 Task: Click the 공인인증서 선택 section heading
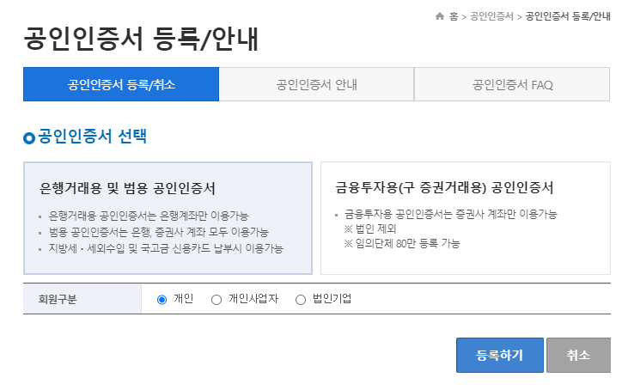92,137
